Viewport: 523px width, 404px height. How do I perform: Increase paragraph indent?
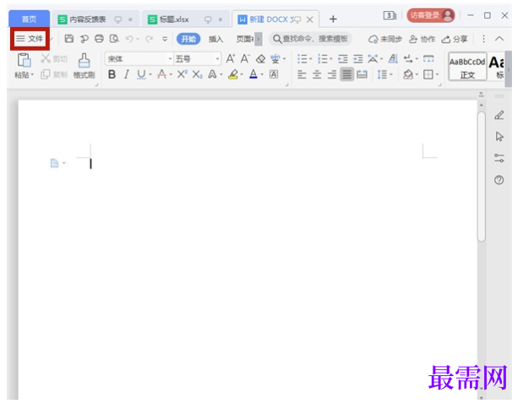(358, 59)
